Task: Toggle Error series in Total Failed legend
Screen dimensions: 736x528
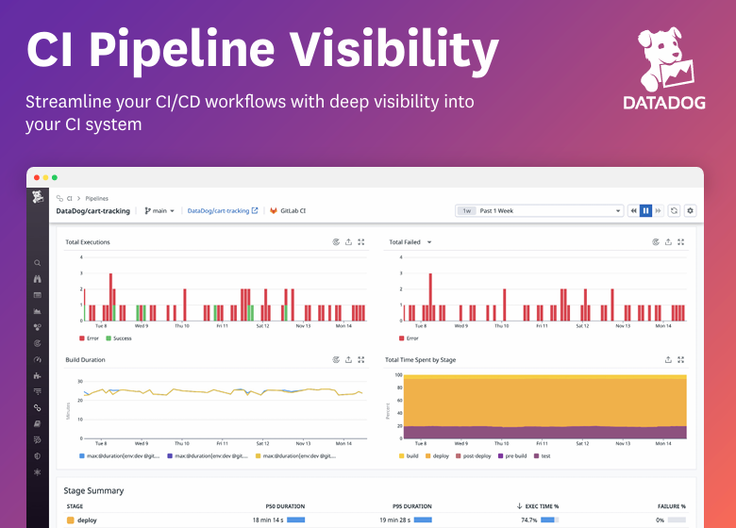Action: [409, 338]
